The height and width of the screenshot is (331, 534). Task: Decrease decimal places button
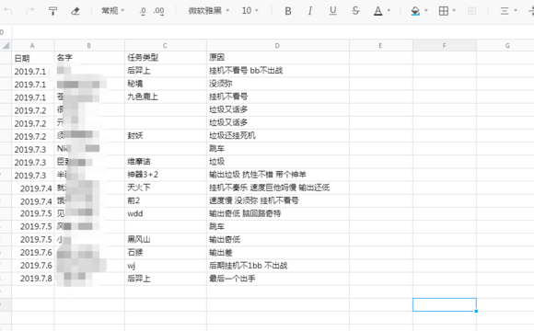[143, 11]
